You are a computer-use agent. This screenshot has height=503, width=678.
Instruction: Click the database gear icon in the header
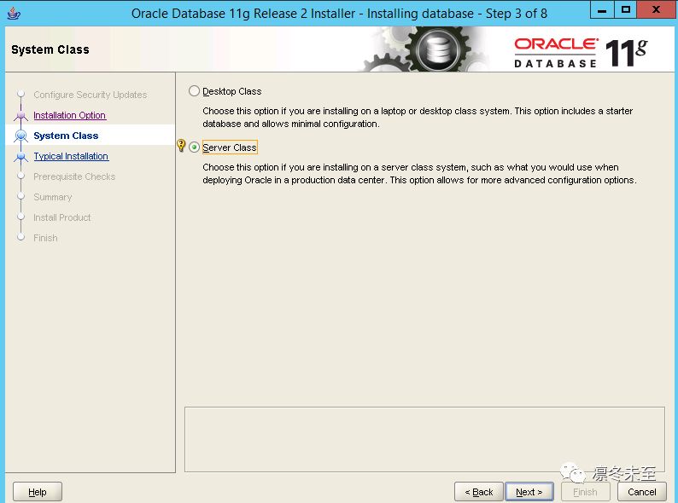click(x=437, y=49)
